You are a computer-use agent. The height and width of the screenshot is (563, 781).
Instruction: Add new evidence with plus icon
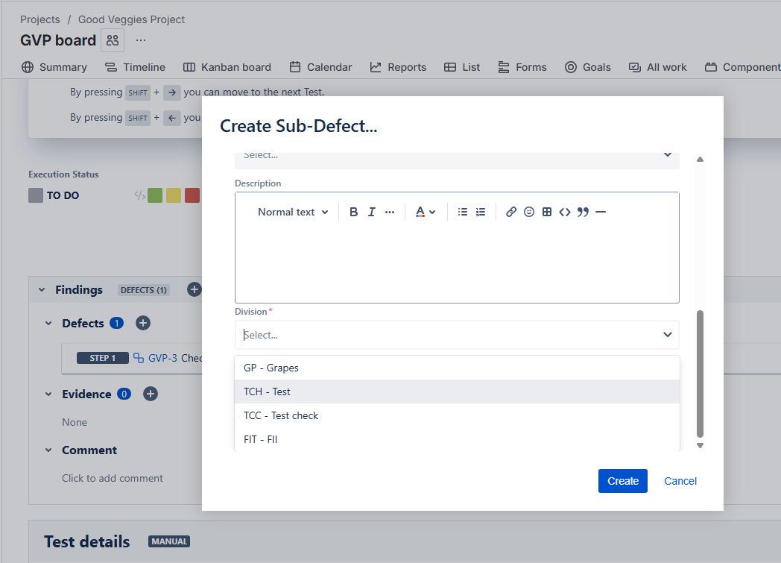click(150, 394)
